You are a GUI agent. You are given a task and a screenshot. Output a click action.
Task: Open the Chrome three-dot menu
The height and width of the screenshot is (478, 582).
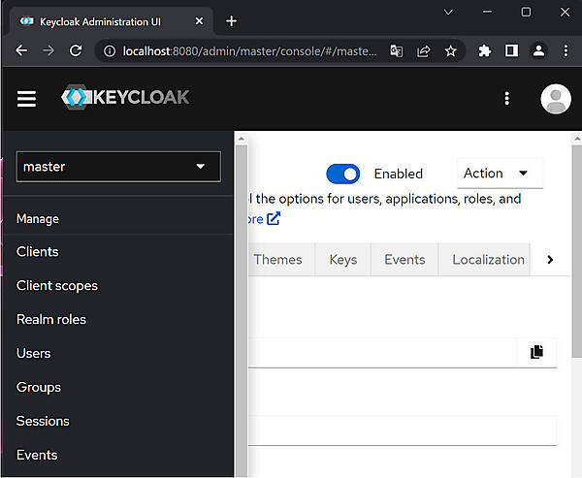[566, 50]
